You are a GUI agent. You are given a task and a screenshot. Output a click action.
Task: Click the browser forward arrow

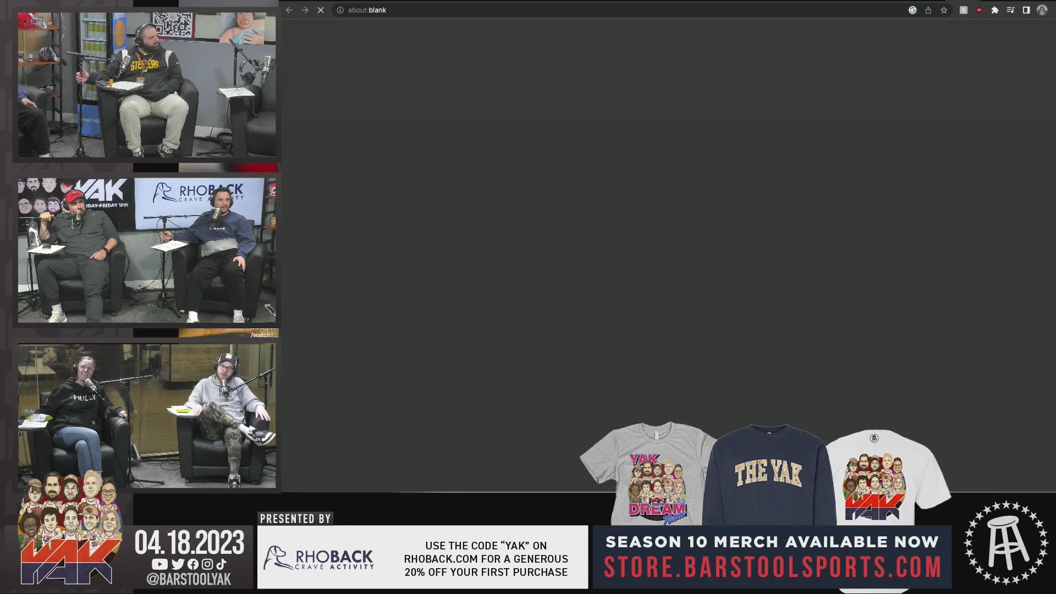[305, 10]
